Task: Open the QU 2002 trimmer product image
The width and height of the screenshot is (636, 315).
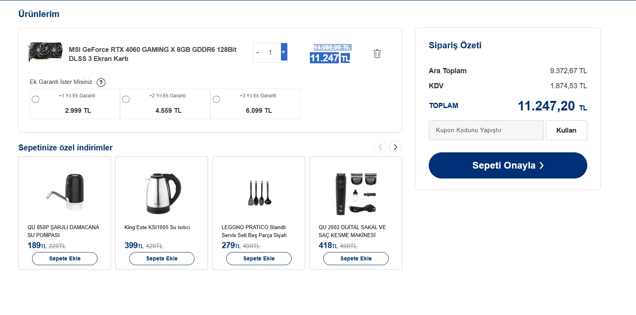Action: click(x=356, y=193)
